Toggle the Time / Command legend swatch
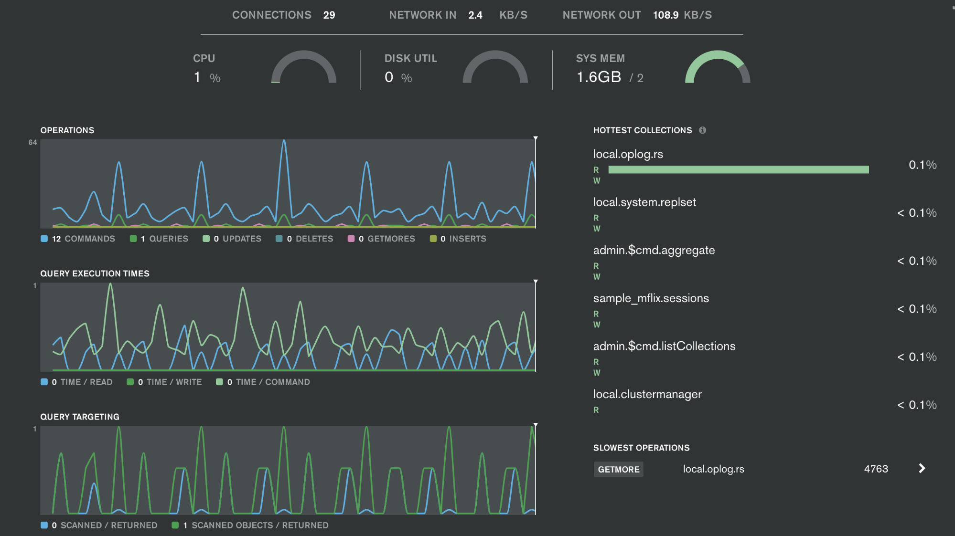Viewport: 955px width, 536px height. [219, 382]
